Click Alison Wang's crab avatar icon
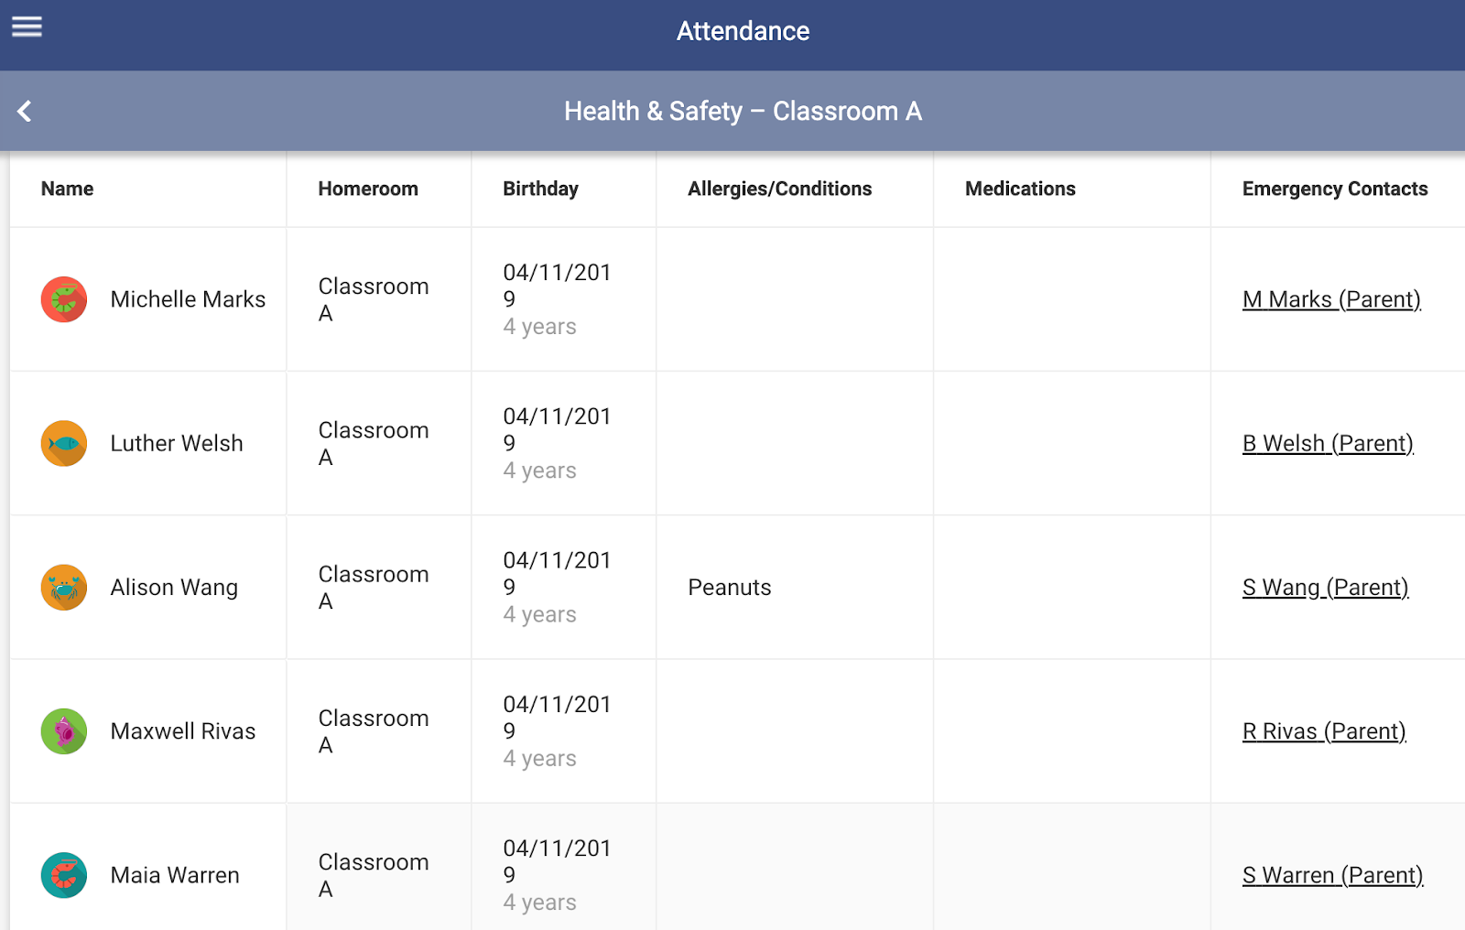The width and height of the screenshot is (1465, 930). (64, 588)
